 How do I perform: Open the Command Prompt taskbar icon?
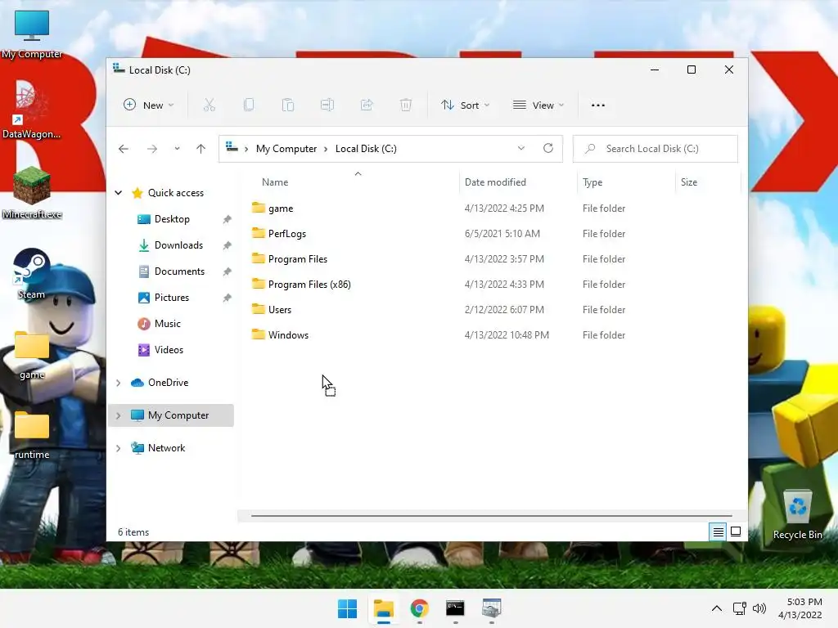455,608
